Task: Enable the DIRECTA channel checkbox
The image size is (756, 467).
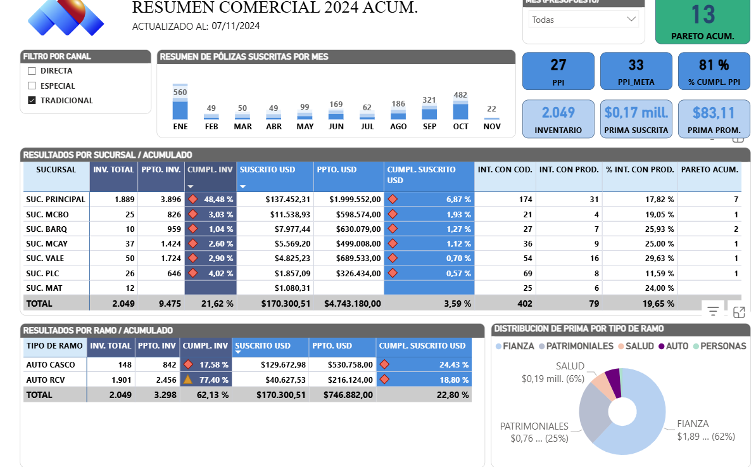Action: coord(32,71)
